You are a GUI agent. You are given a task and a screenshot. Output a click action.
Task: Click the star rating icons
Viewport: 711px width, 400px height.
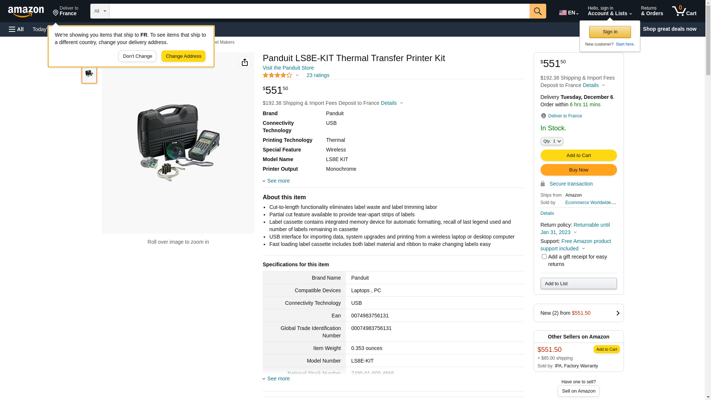(277, 75)
